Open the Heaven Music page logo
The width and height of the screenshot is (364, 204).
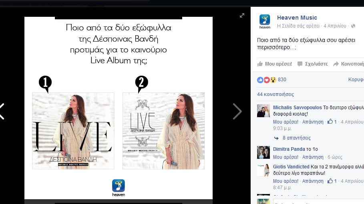(x=265, y=21)
